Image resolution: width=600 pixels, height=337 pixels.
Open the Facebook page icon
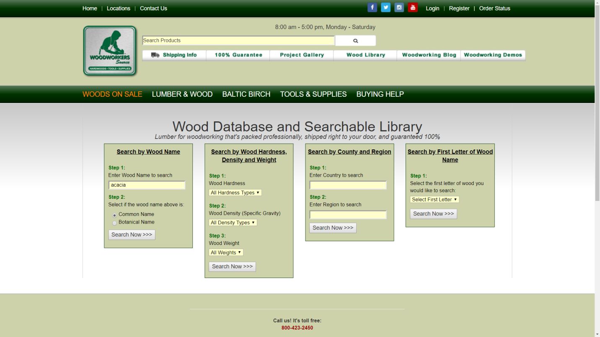(x=372, y=7)
